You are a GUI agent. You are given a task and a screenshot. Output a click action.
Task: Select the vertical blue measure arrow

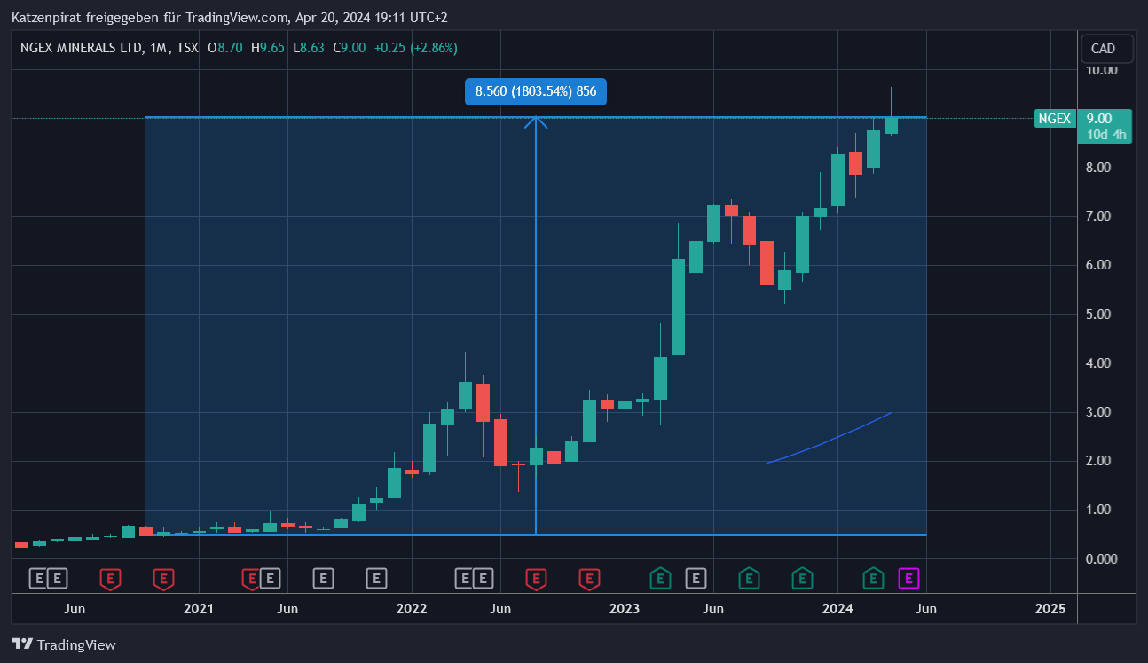[536, 326]
